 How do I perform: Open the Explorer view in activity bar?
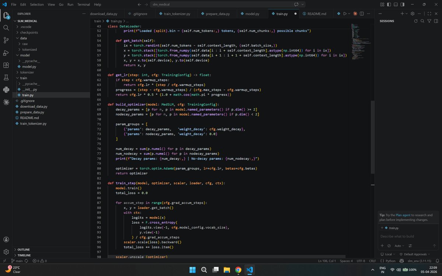point(6,15)
